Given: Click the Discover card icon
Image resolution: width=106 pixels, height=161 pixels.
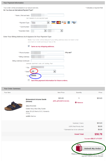Looking at the screenshot, I should 64,22.
